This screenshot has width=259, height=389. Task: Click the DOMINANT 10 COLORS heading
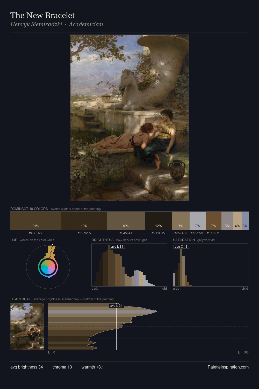[x=29, y=209]
